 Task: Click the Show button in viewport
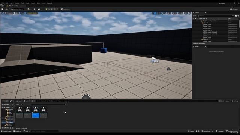tap(22, 13)
